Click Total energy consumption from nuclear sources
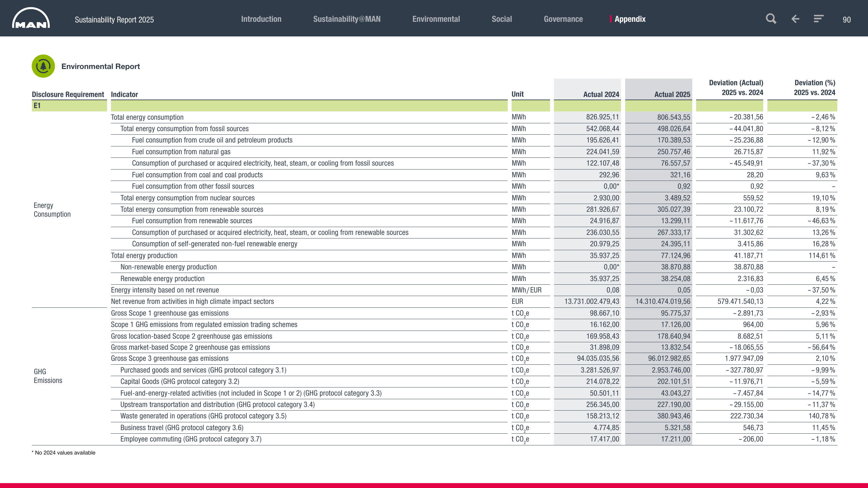The image size is (868, 488). (x=188, y=198)
